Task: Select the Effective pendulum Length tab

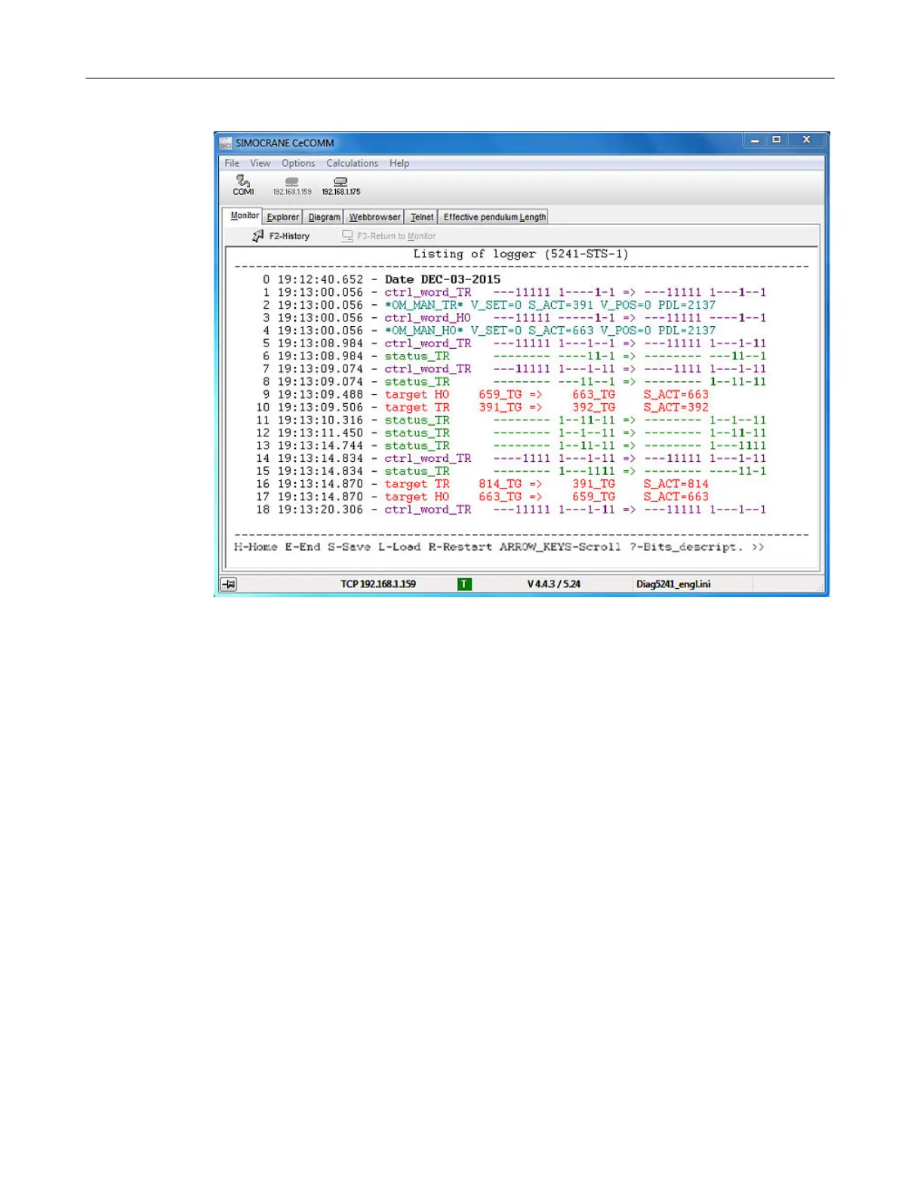Action: pyautogui.click(x=494, y=217)
